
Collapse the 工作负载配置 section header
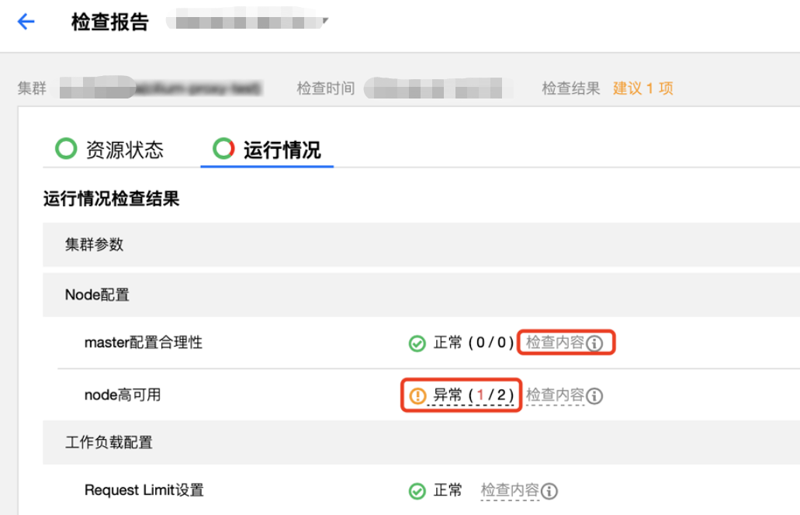point(421,442)
